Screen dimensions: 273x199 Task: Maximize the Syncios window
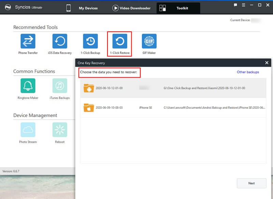[260, 5]
